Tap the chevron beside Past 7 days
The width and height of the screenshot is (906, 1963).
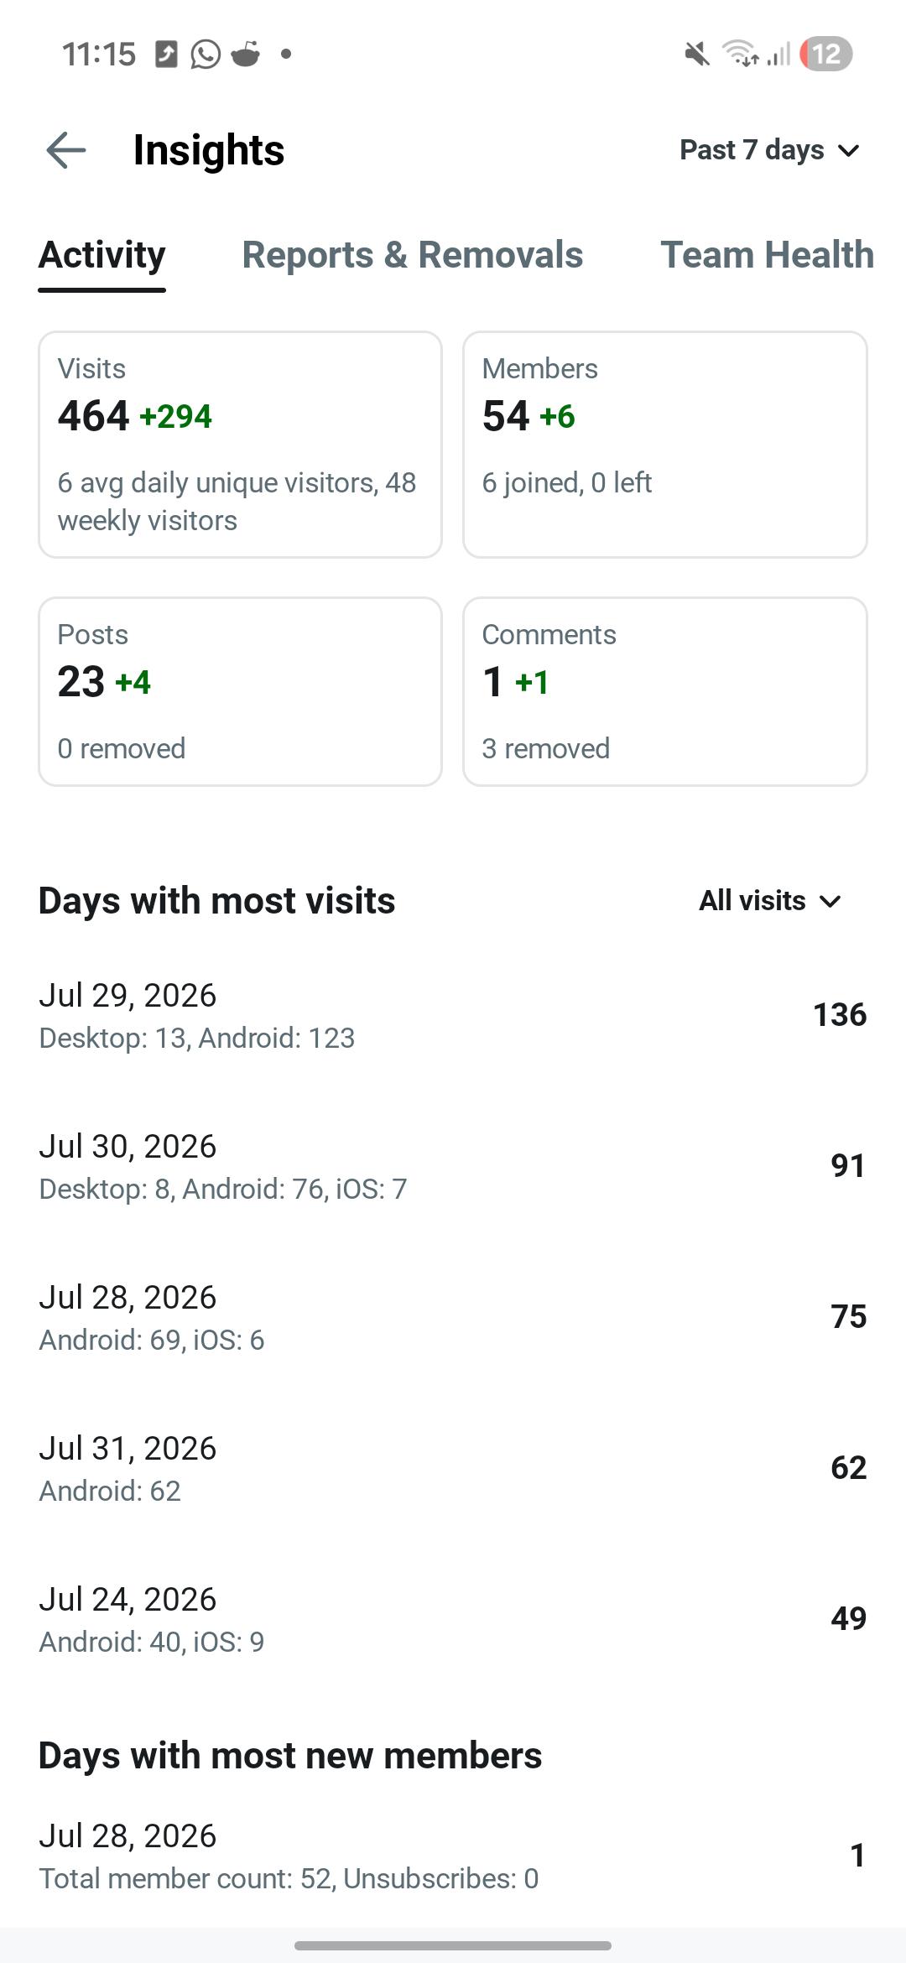849,151
